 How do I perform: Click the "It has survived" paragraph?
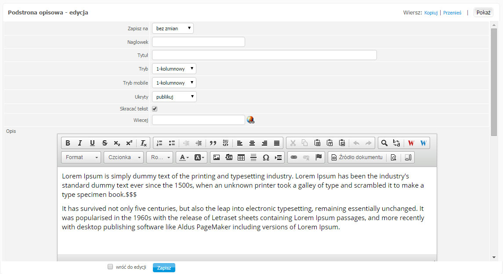point(243,218)
